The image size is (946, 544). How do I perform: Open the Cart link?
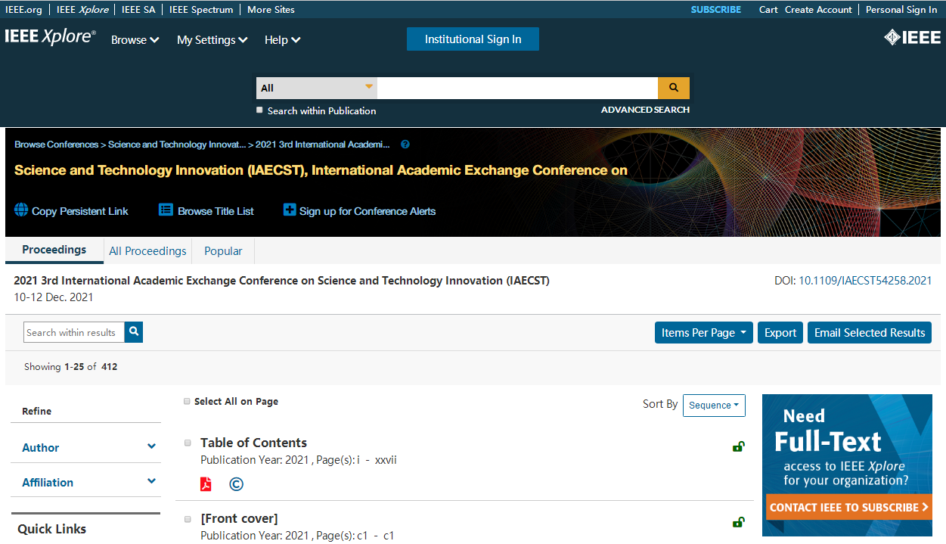tap(768, 10)
